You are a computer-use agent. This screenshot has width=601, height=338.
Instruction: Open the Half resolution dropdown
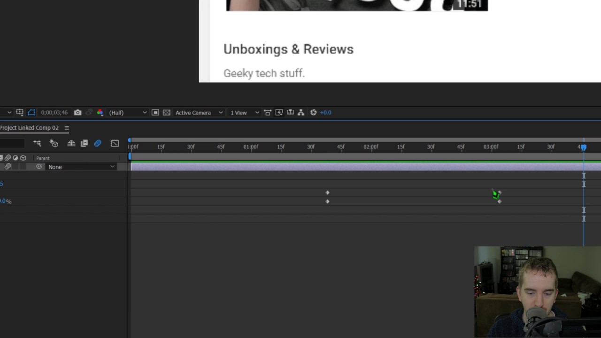[x=128, y=113]
